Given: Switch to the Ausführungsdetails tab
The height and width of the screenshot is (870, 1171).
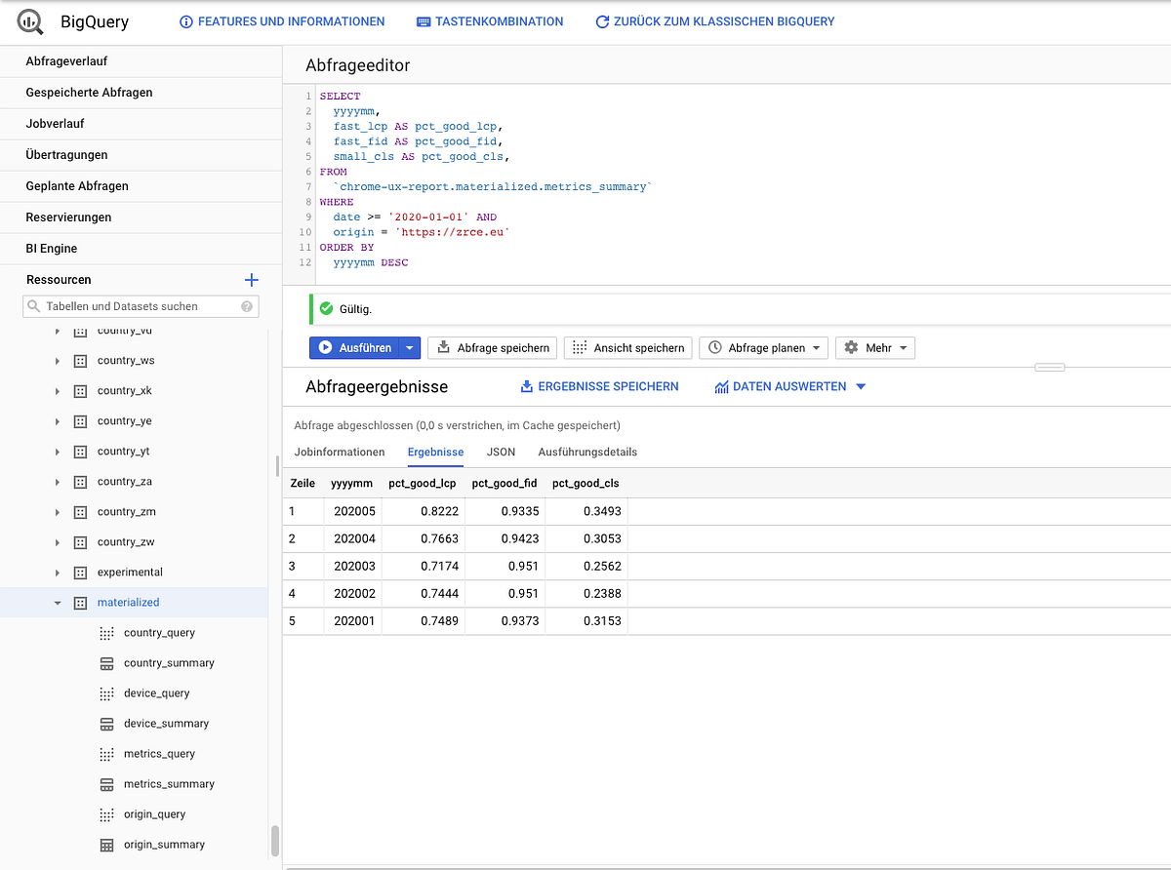Looking at the screenshot, I should click(x=587, y=452).
